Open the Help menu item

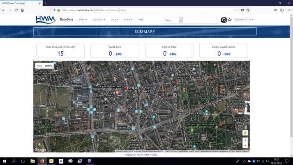click(x=141, y=19)
